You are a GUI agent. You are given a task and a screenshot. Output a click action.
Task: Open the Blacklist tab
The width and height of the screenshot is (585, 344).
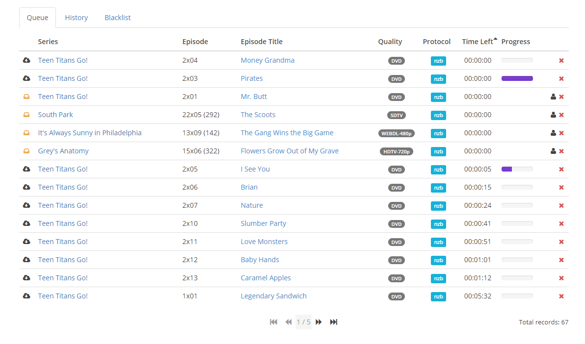(x=117, y=17)
